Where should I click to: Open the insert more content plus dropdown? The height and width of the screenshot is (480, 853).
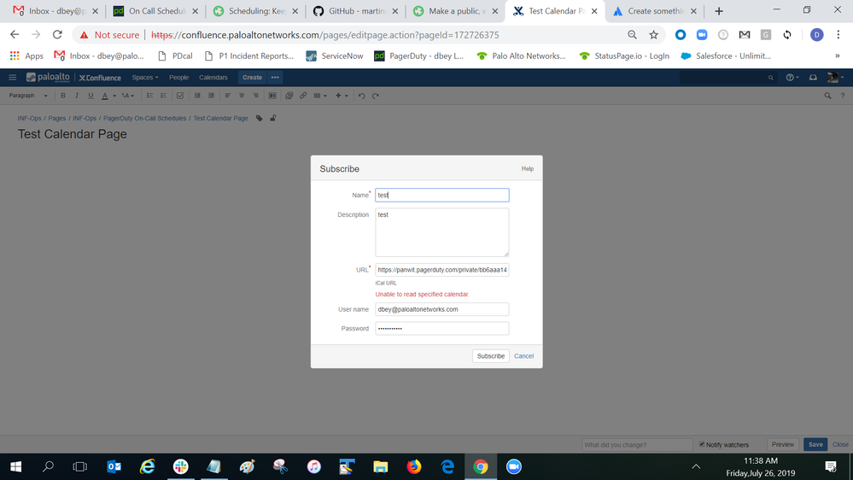coord(342,96)
